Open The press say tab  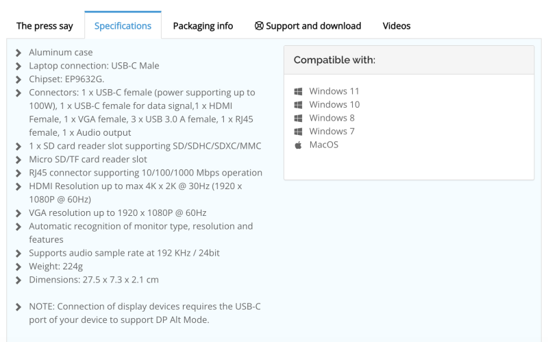pyautogui.click(x=45, y=26)
